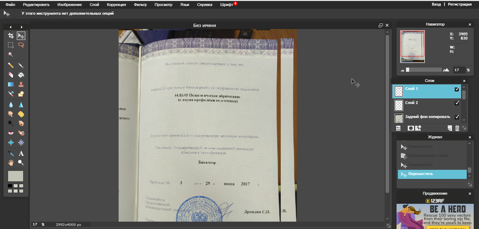Pick the Magic Wand tool

[11, 55]
